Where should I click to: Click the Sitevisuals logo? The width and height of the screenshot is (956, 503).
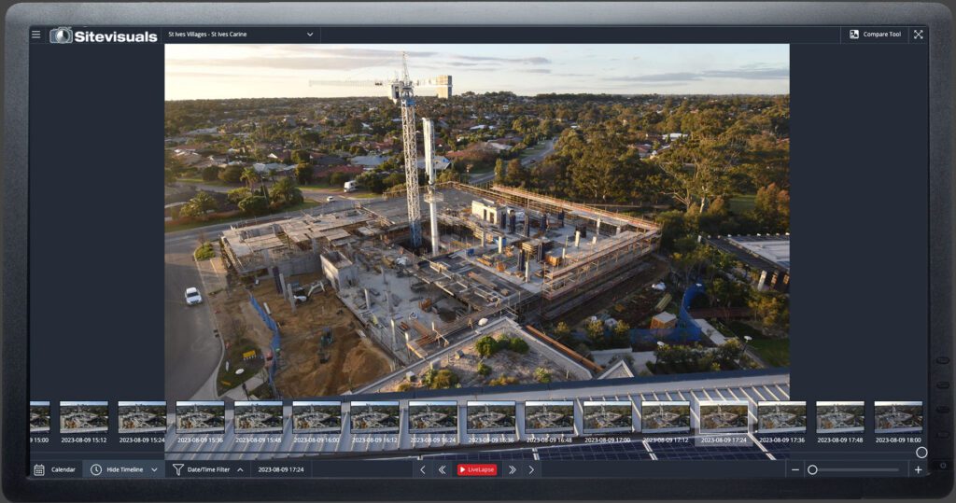pos(104,35)
